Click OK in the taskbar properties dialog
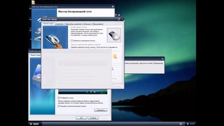The height and width of the screenshot is (126, 224). pyautogui.click(x=81, y=118)
